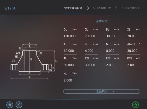Click the chevron after STEP1 tab
This screenshot has height=109, width=147.
pos(88,8)
